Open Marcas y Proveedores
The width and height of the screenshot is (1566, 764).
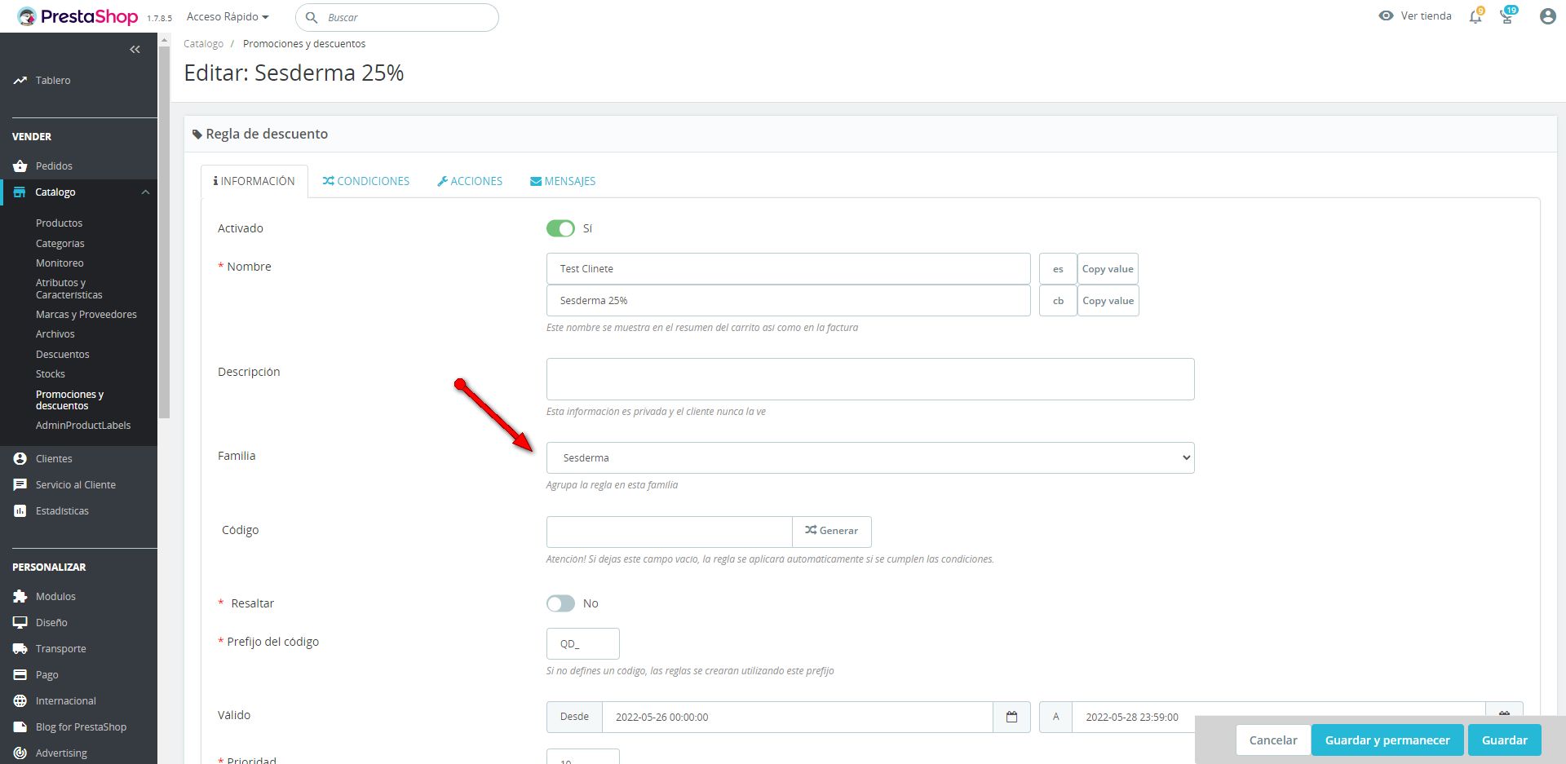point(86,315)
